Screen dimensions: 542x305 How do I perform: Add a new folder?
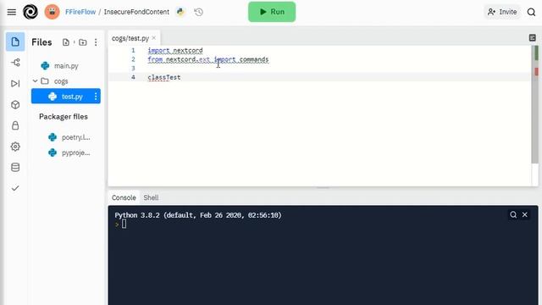[x=83, y=42]
